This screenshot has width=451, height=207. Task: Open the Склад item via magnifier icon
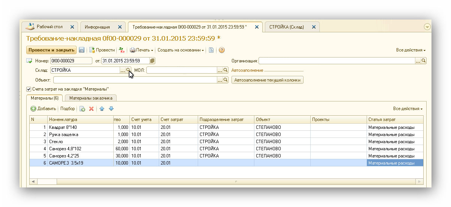point(128,70)
